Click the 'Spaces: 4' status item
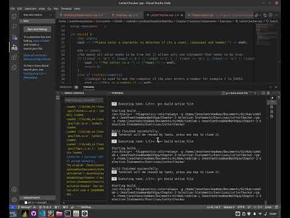Image resolution: width=290 pixels, height=218 pixels. (229, 207)
